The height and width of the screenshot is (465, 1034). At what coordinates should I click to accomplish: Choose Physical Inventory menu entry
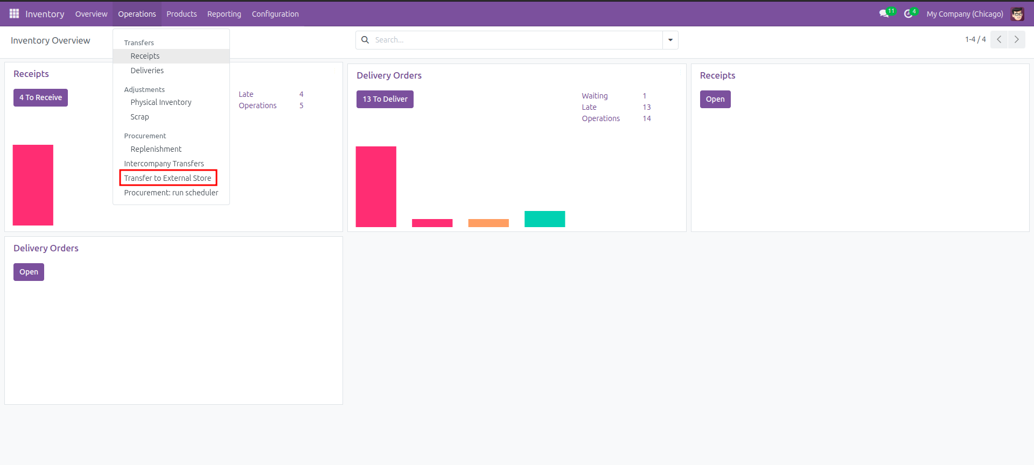click(x=161, y=102)
